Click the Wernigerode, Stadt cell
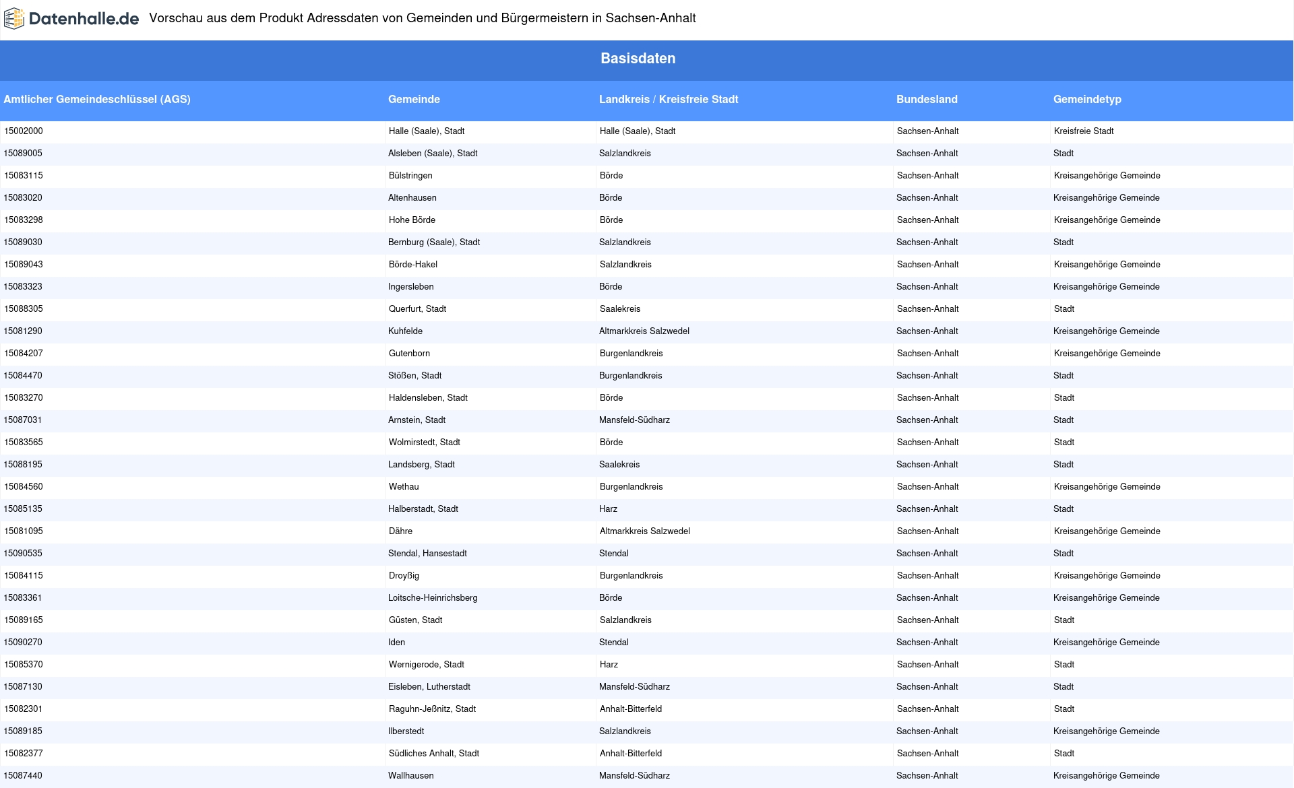The image size is (1294, 788). [427, 665]
